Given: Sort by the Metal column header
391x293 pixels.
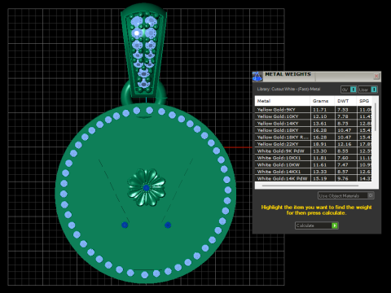Looking at the screenshot, I should click(283, 101).
